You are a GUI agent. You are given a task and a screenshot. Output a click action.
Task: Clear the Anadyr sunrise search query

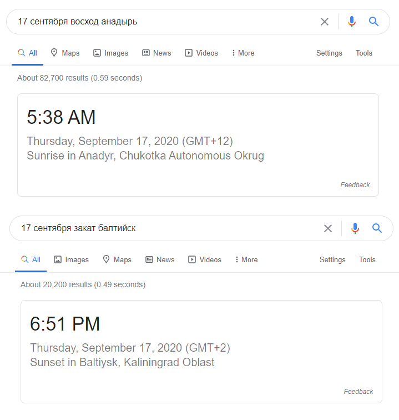(325, 22)
